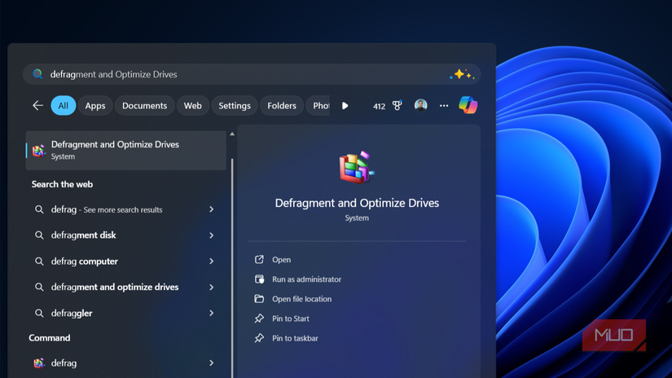The width and height of the screenshot is (672, 378).
Task: Expand the 'defragment disk' suggestion chevron
Action: tap(211, 235)
